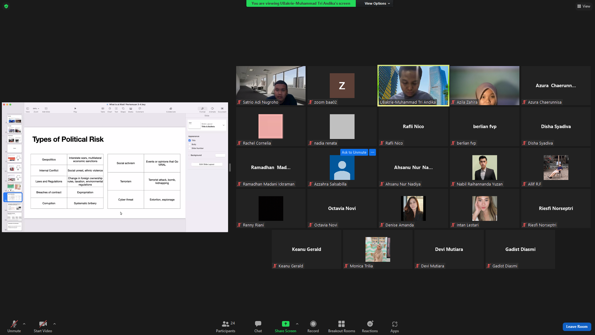Switch to the Format inspector tab

tap(202, 109)
